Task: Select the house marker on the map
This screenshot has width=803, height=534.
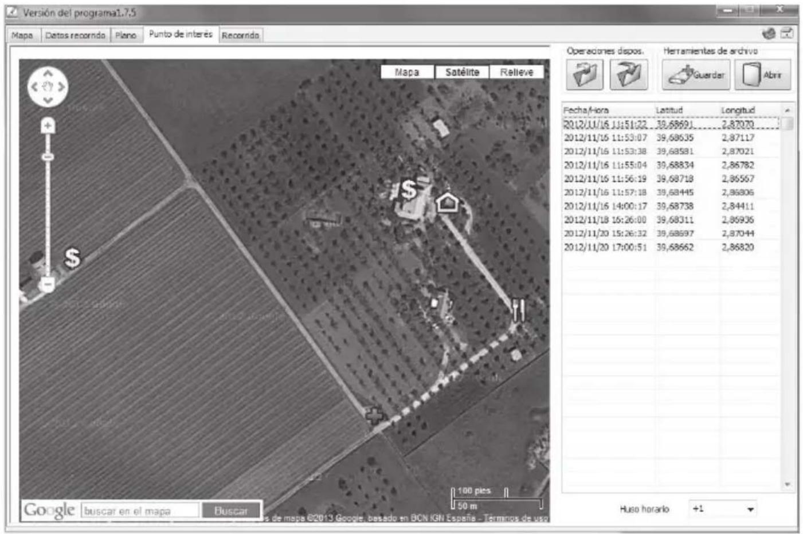Action: pos(448,202)
